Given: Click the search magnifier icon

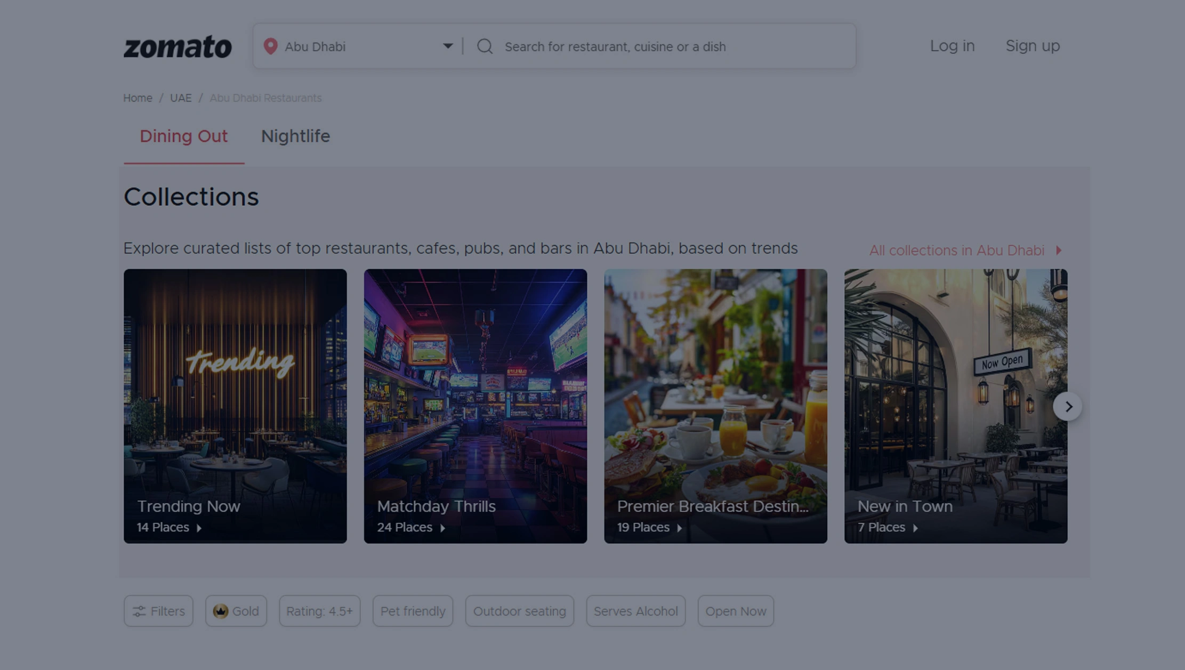Looking at the screenshot, I should click(x=484, y=46).
